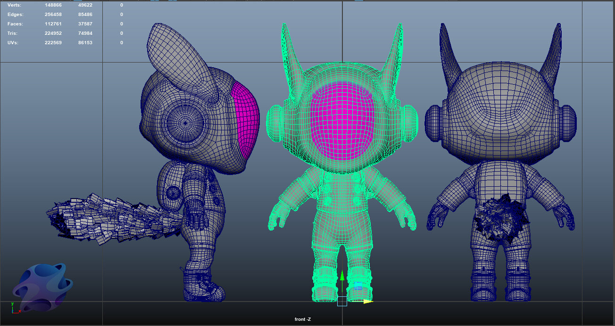Click the Tris value 224952
Screen dimensions: 615x326
pyautogui.click(x=53, y=33)
